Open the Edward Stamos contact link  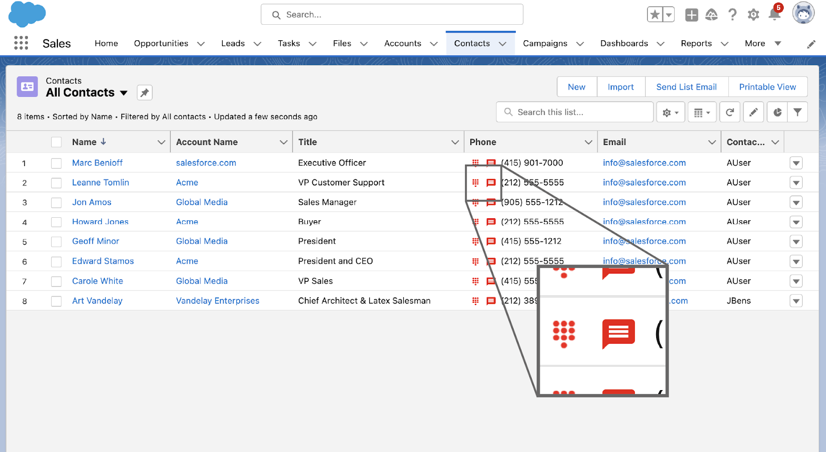point(103,261)
